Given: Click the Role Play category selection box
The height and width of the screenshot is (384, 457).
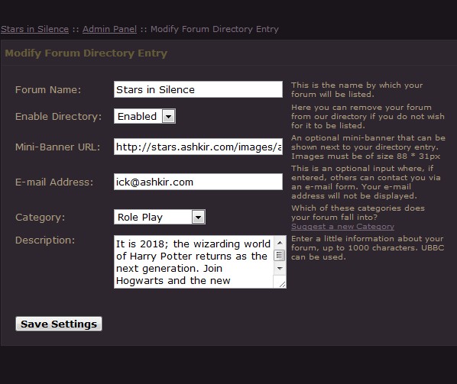Looking at the screenshot, I should [x=160, y=217].
